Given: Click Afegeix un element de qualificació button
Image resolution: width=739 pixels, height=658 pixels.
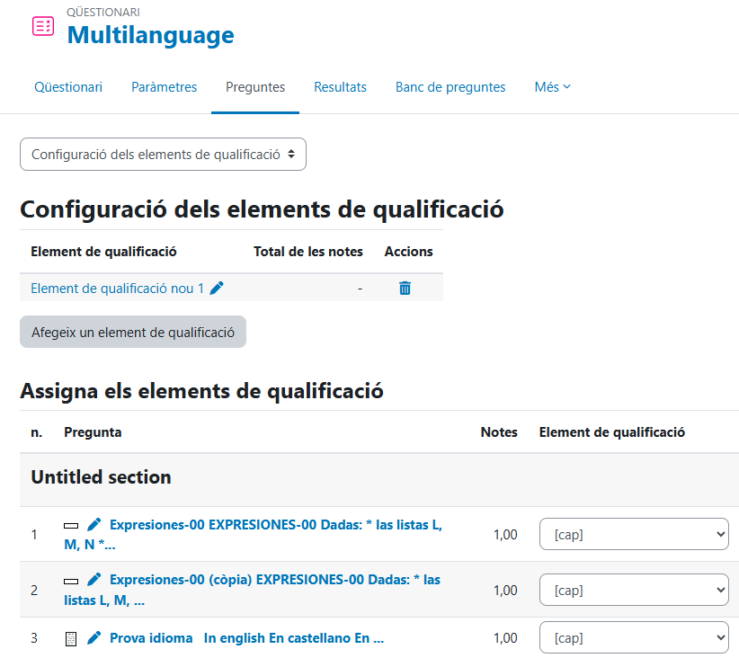Looking at the screenshot, I should (133, 332).
